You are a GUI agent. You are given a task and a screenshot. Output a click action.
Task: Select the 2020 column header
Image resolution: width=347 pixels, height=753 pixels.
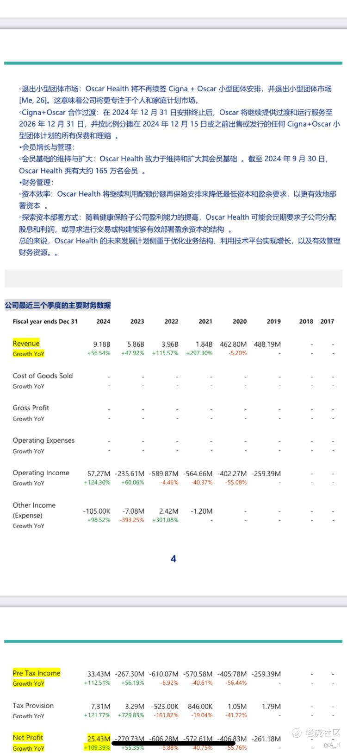240,321
